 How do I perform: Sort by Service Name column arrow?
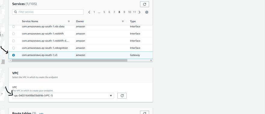click(x=69, y=21)
